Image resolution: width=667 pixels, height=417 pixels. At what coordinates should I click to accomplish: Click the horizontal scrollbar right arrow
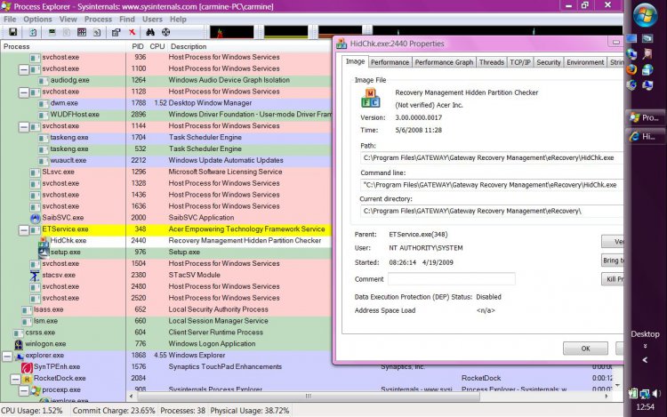606,397
